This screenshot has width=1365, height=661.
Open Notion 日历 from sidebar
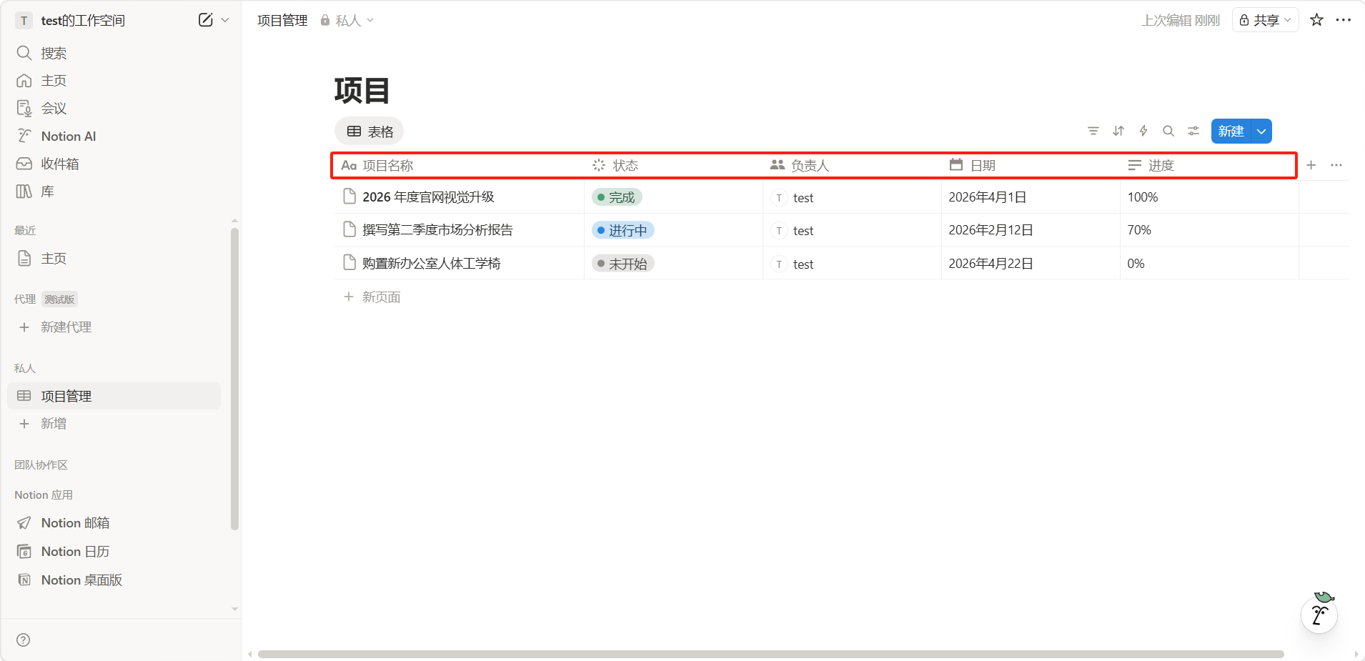75,552
